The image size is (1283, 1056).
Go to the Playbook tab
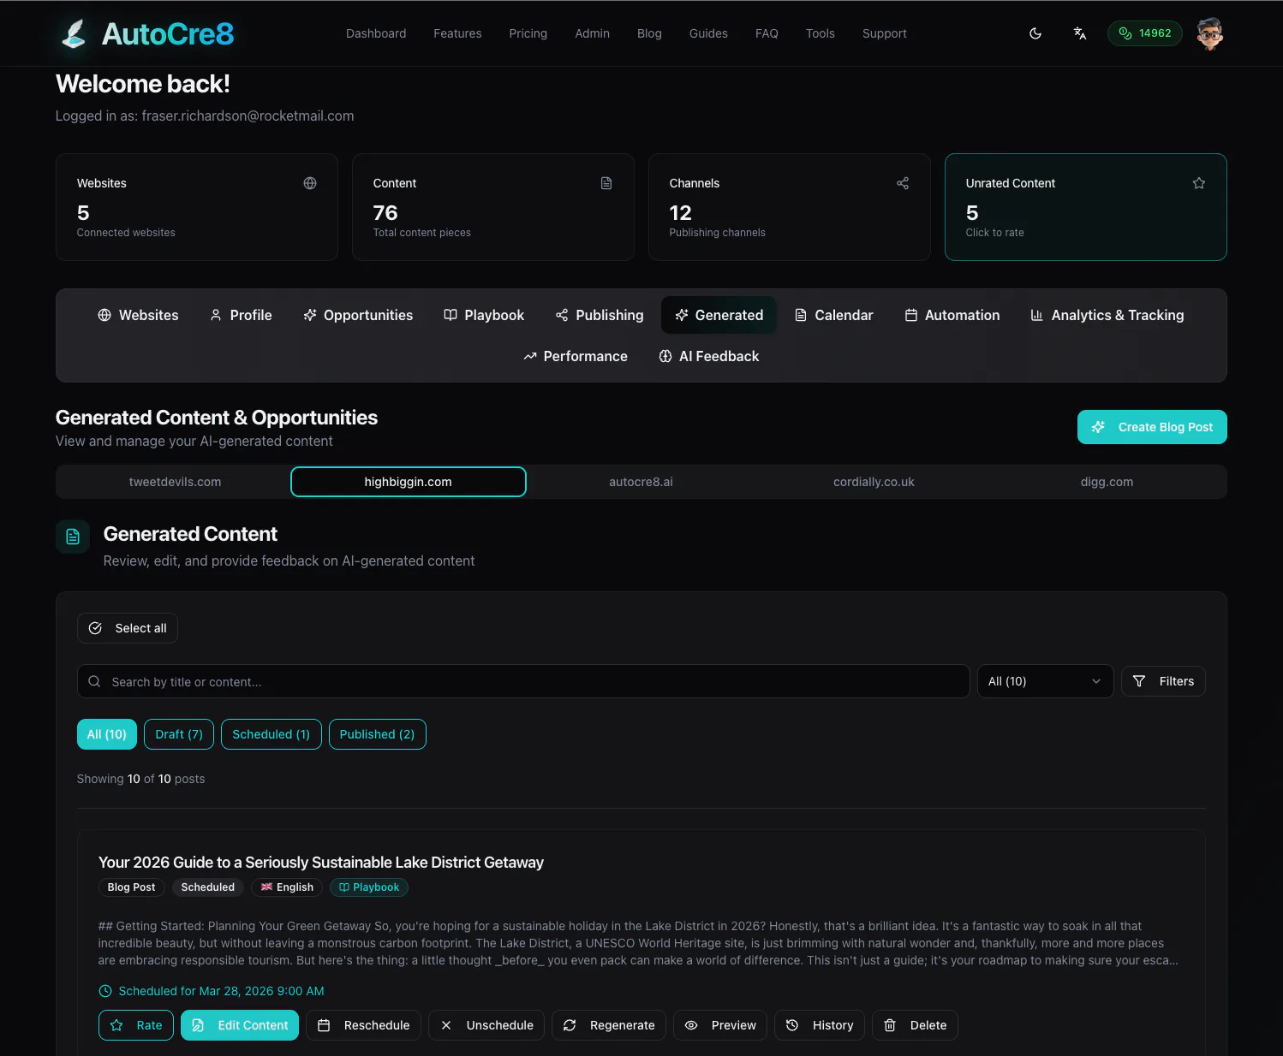pos(484,315)
